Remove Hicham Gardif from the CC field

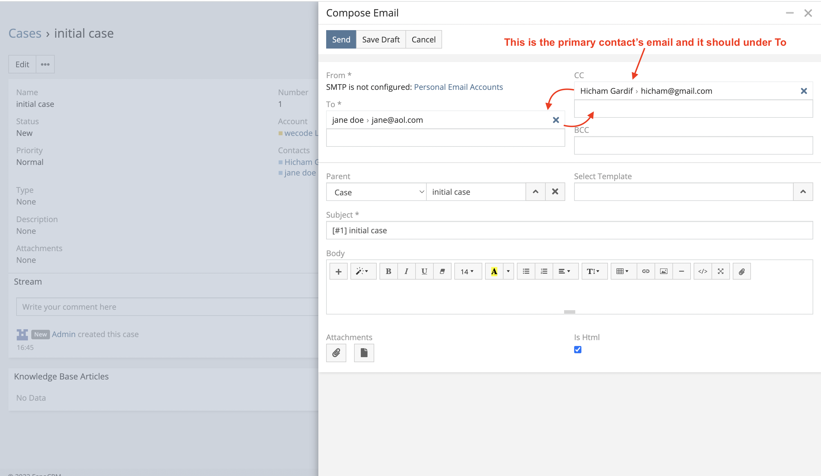tap(804, 91)
